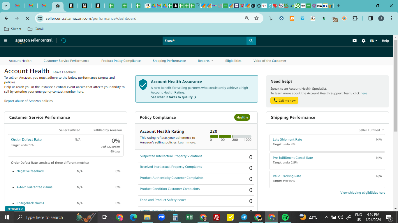Open the Seller Central hamburger menu
398x223 pixels.
pyautogui.click(x=6, y=41)
